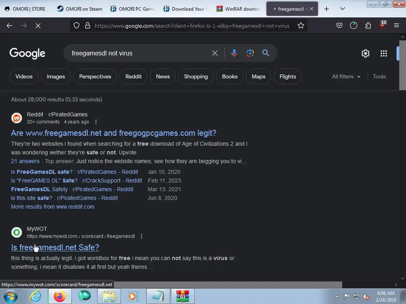
Task: Clear the Google search box
Action: point(214,53)
